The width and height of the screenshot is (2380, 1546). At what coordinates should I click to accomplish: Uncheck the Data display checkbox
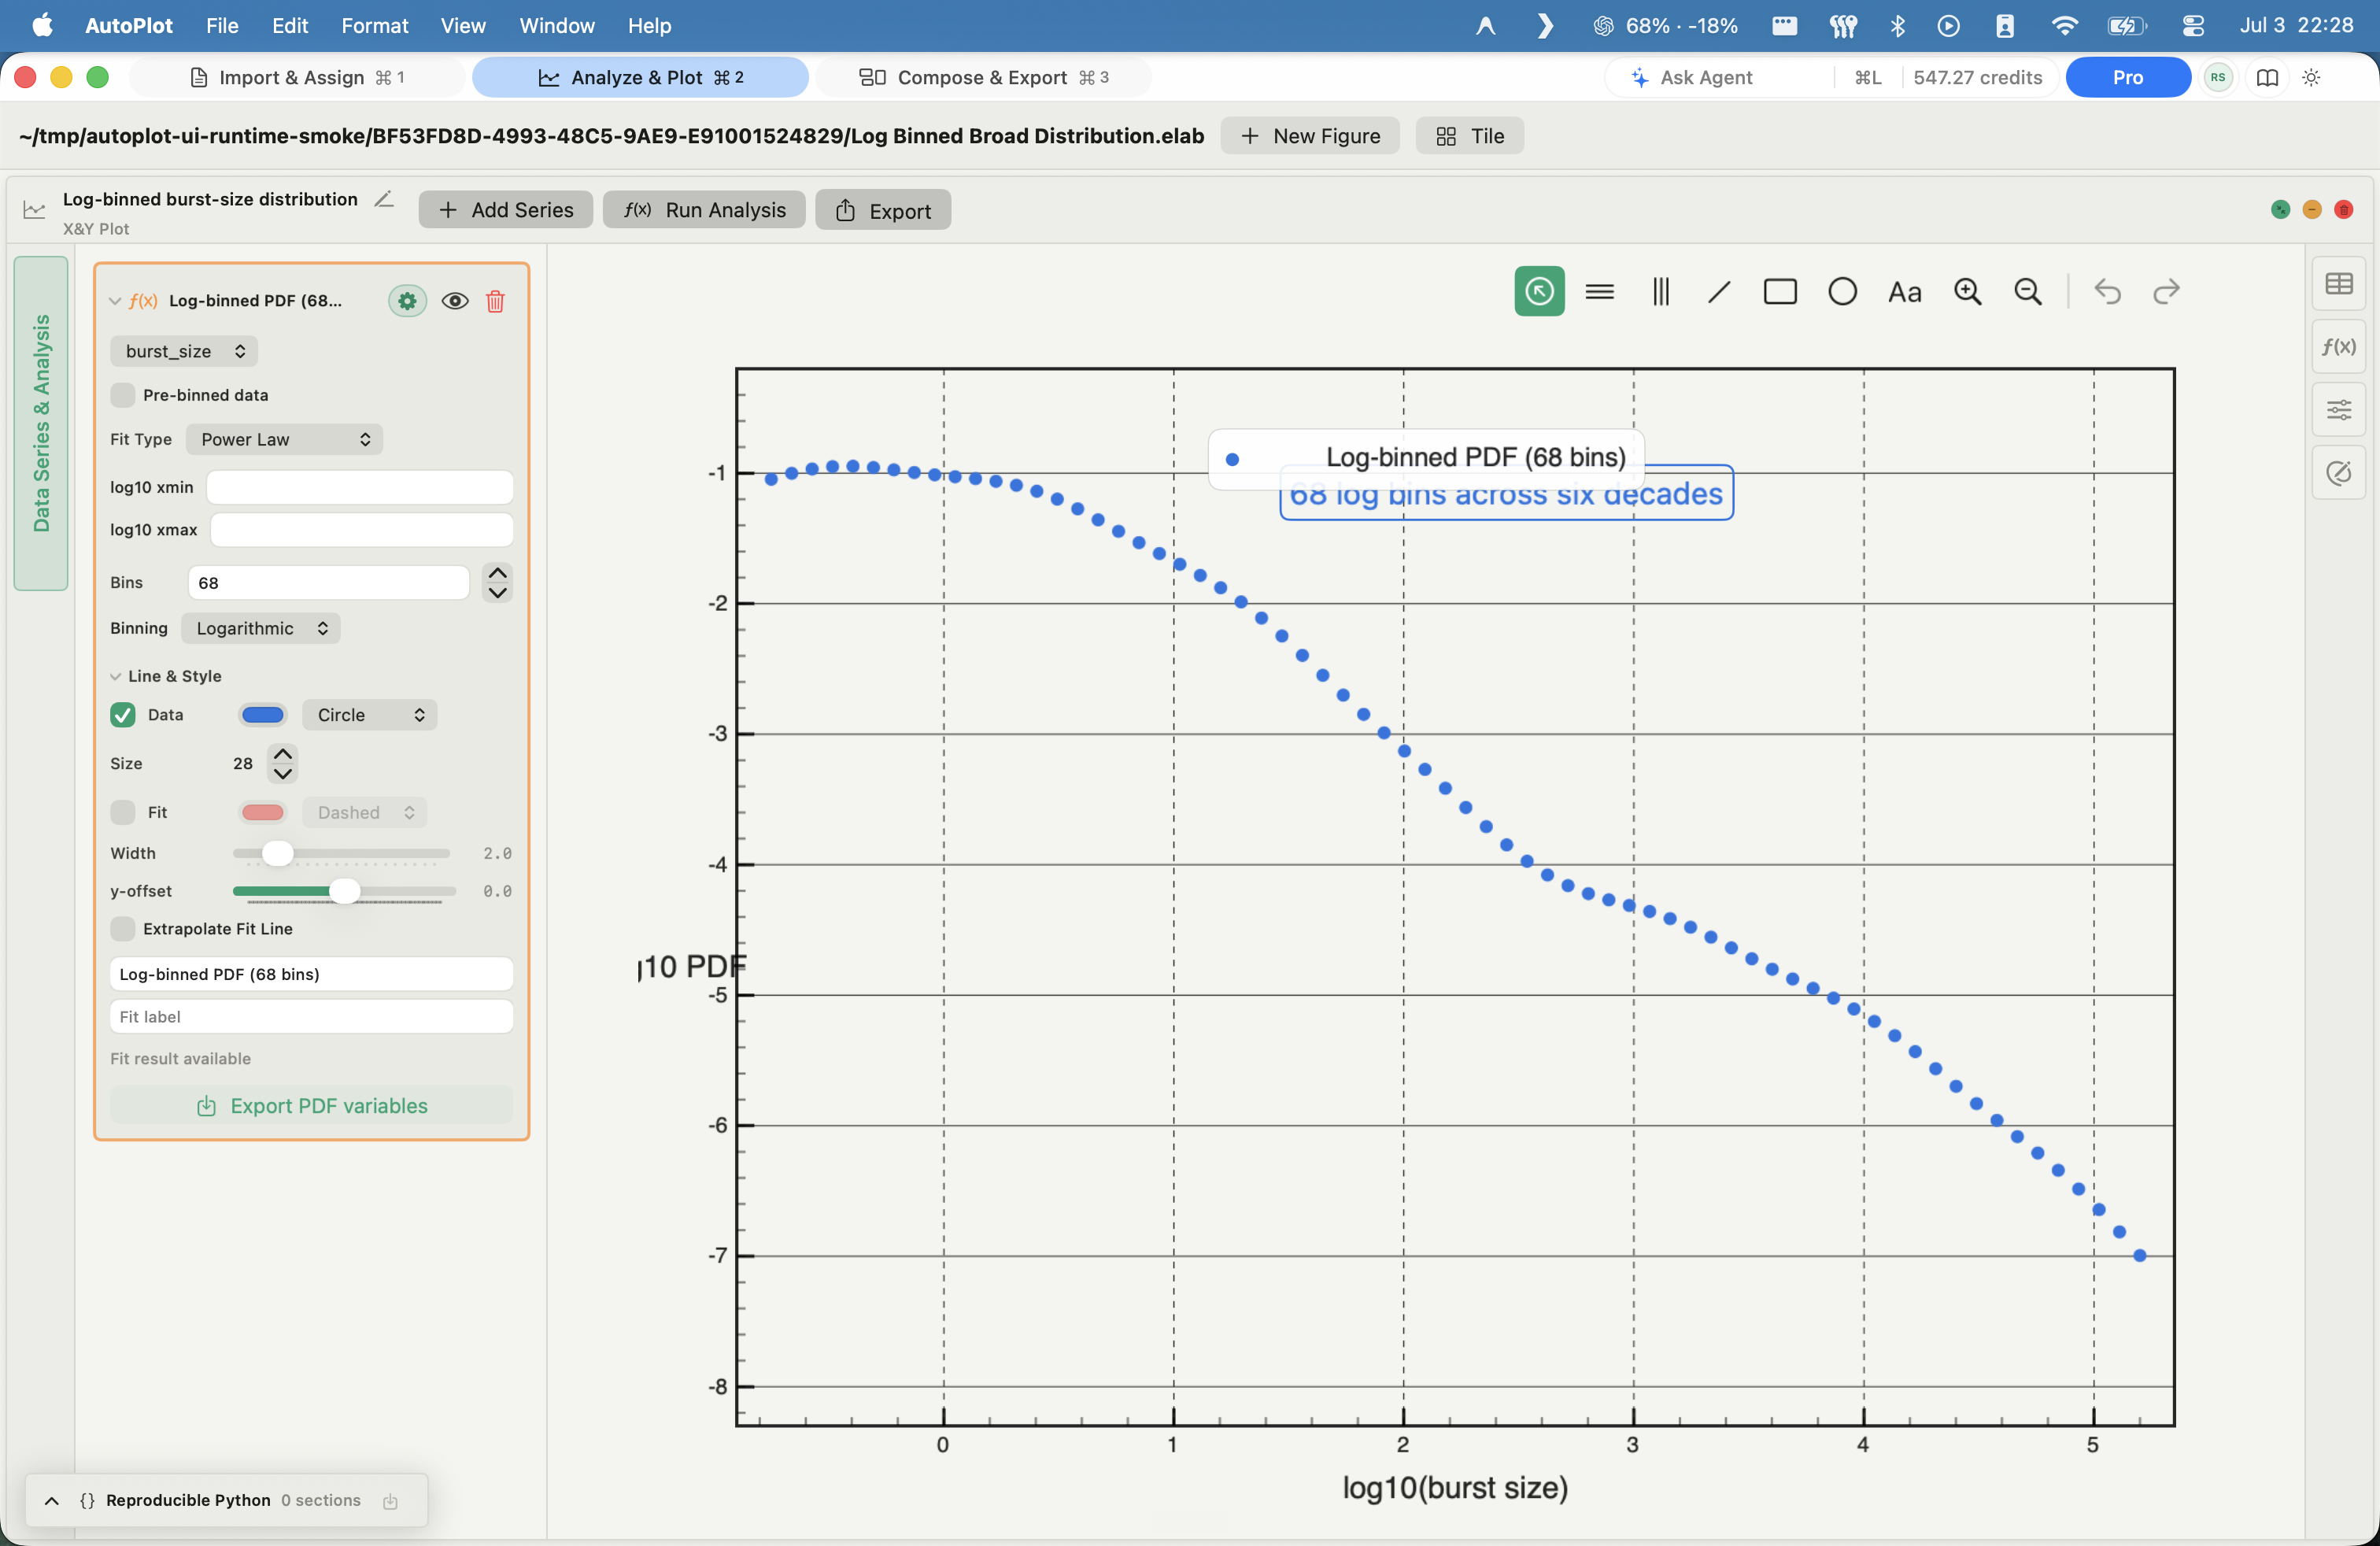click(x=122, y=714)
